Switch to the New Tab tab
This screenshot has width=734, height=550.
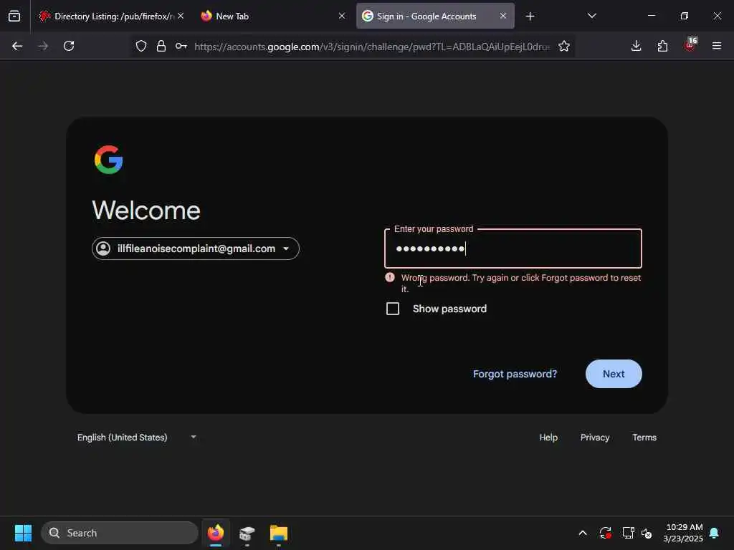(273, 16)
